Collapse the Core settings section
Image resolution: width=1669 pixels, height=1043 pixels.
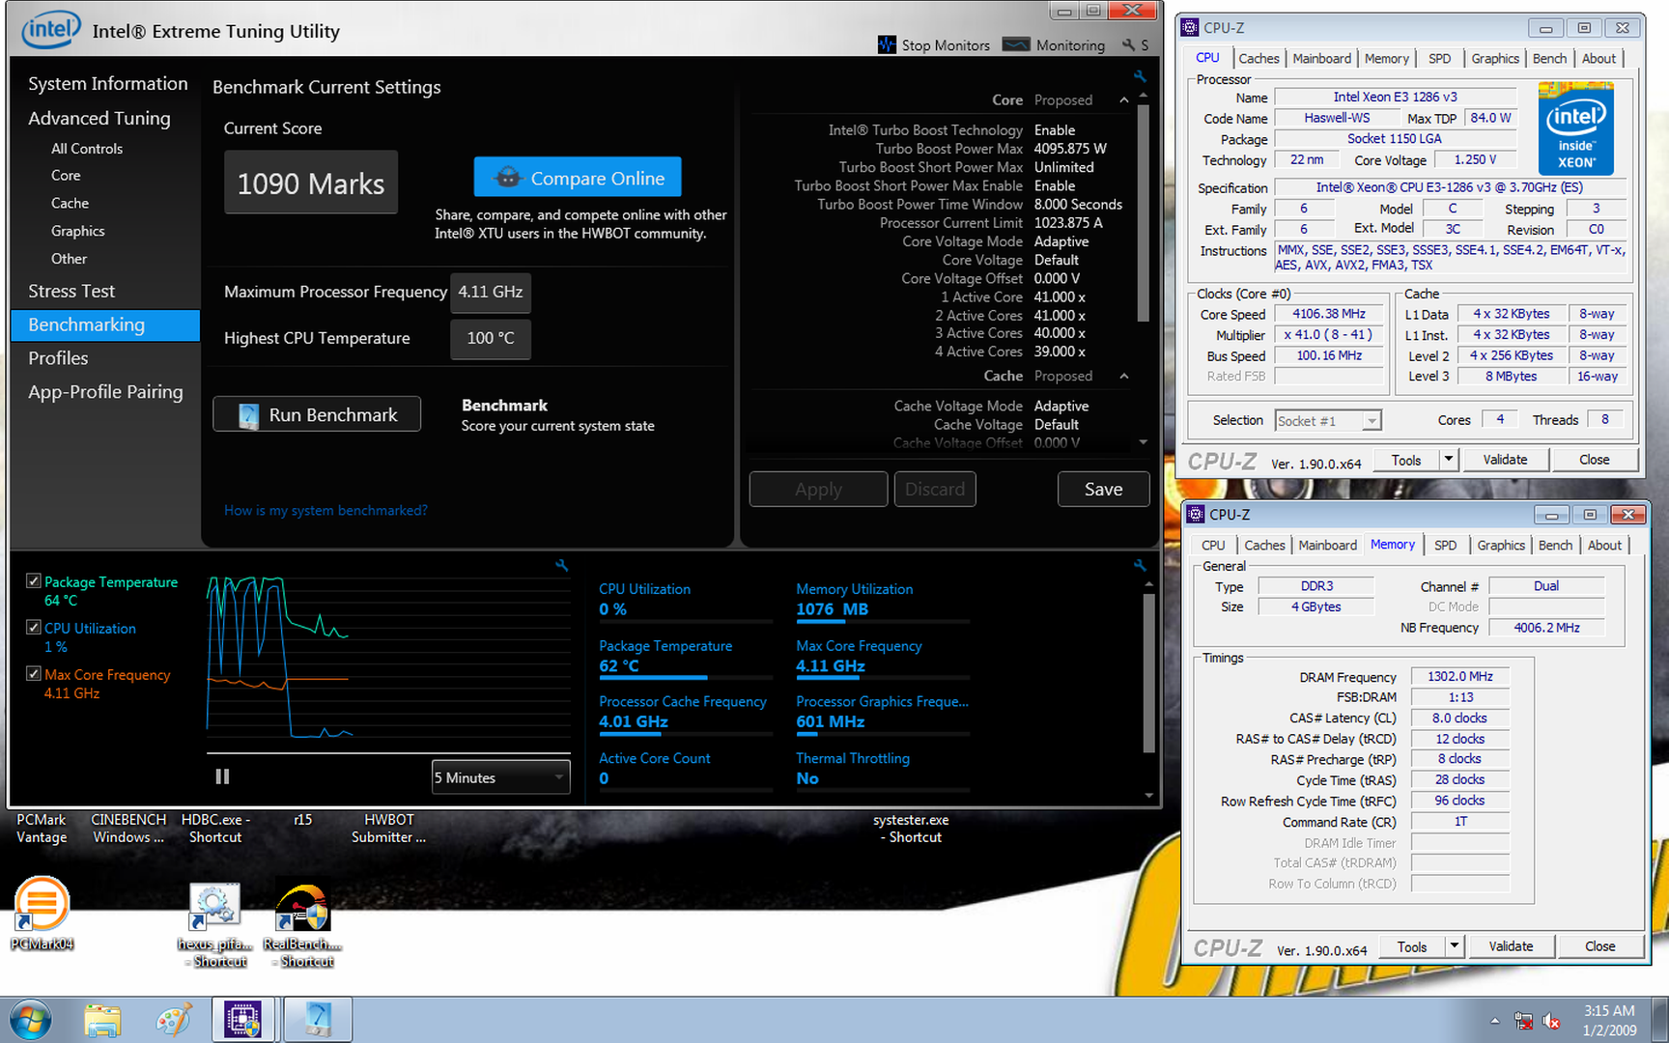[1123, 100]
